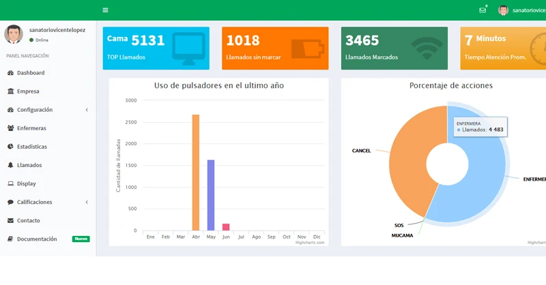Click the Estadisticas pie chart icon
Viewport: 546px width, 285px height.
pyautogui.click(x=10, y=147)
